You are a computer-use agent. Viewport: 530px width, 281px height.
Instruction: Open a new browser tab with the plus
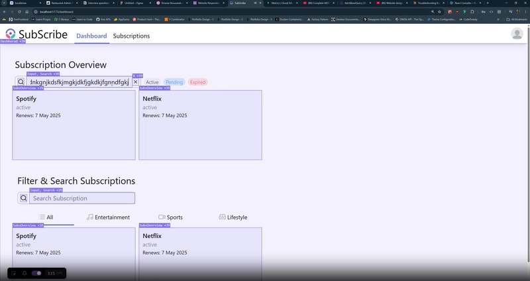coord(488,3)
